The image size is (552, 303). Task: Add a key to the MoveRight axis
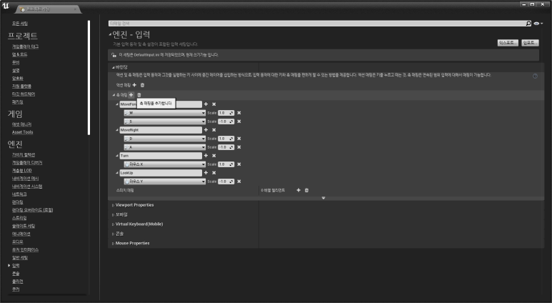[206, 130]
